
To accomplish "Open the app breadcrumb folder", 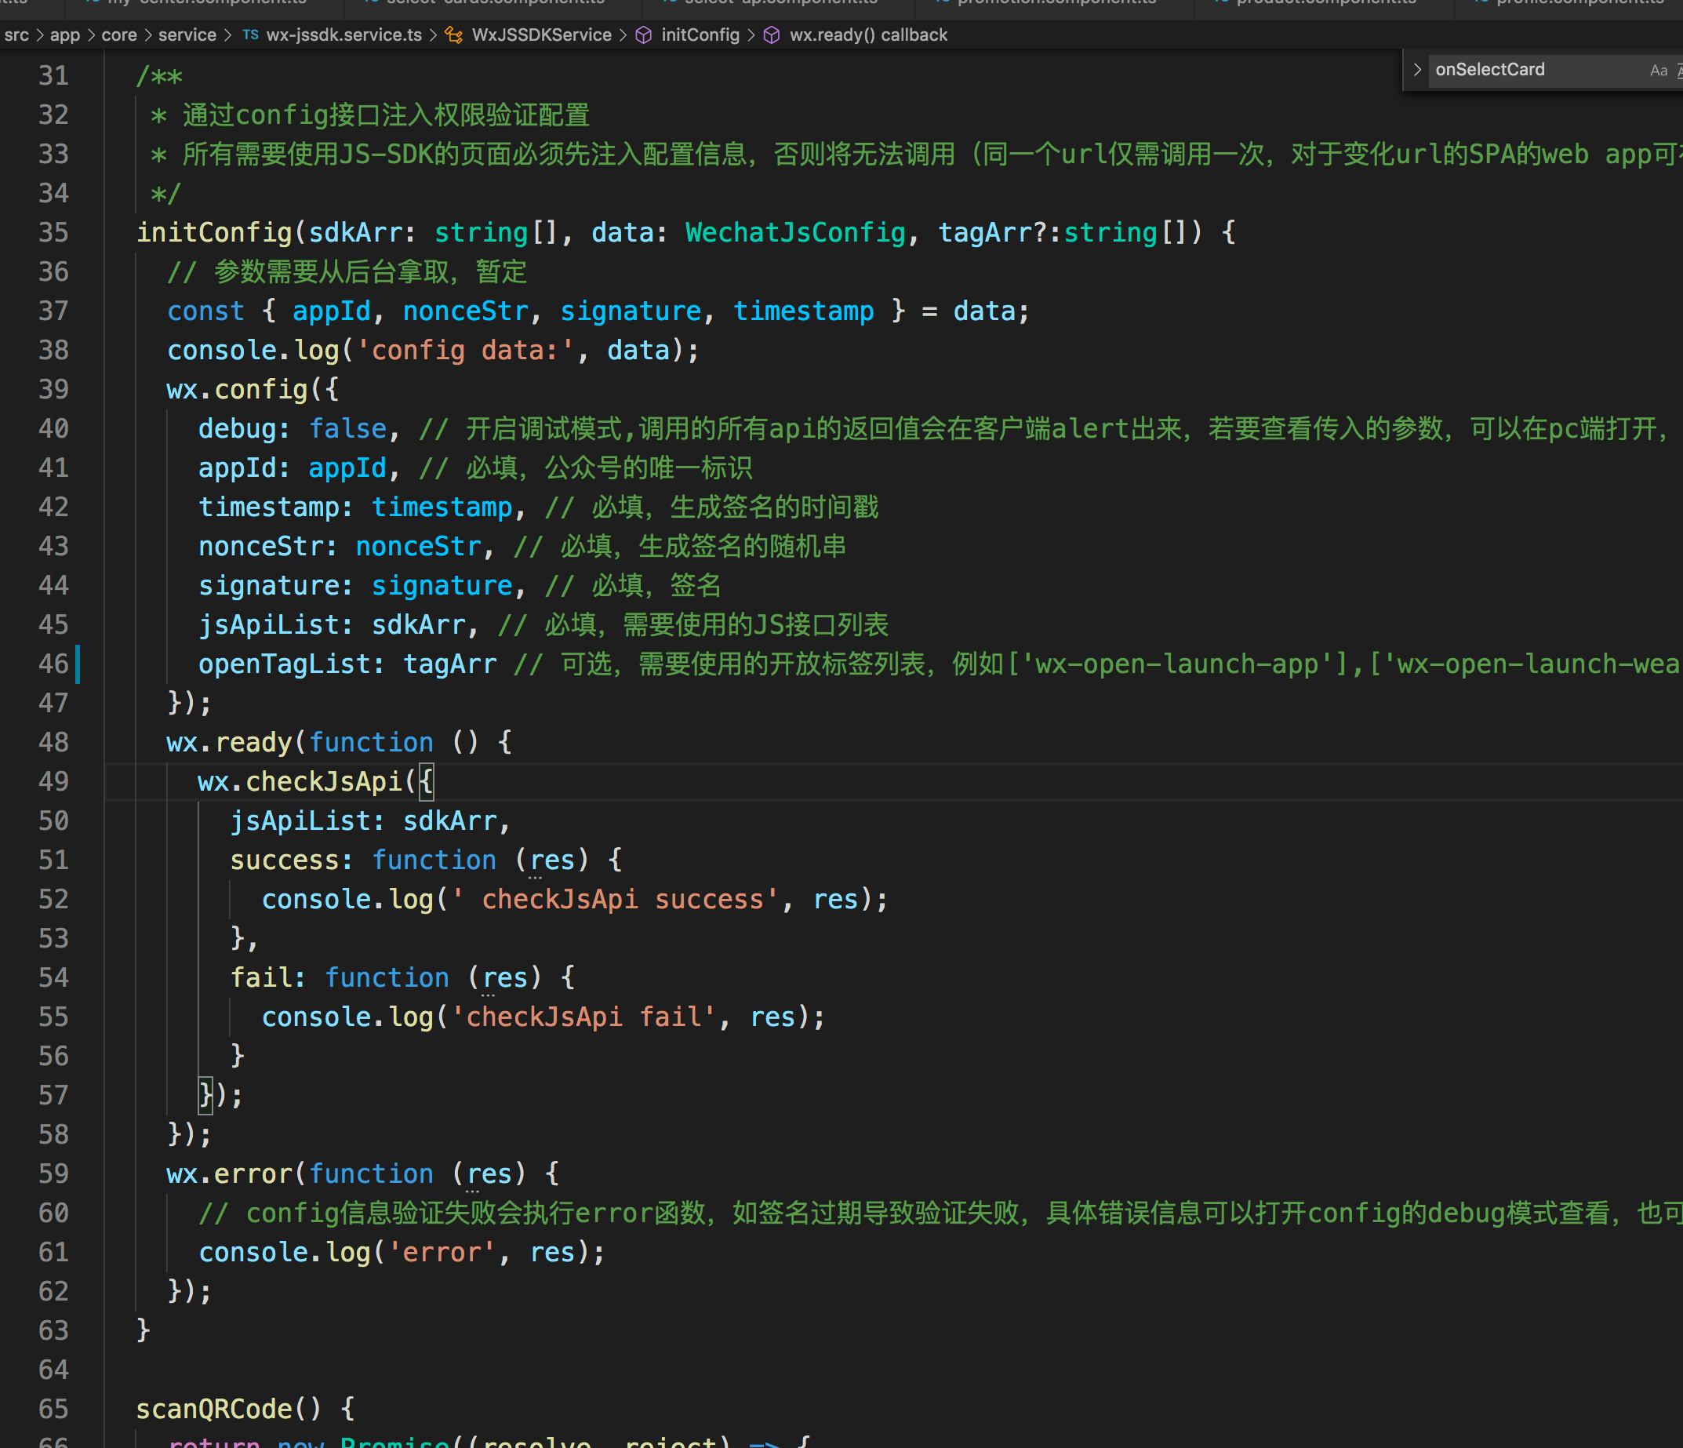I will coord(65,35).
